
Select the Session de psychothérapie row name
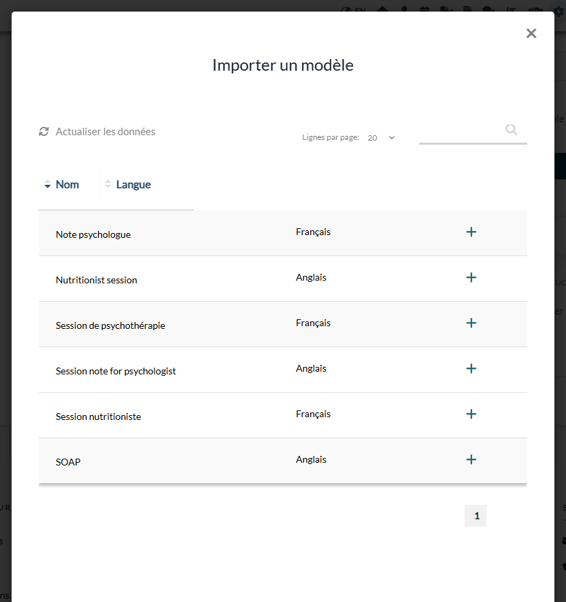(110, 325)
